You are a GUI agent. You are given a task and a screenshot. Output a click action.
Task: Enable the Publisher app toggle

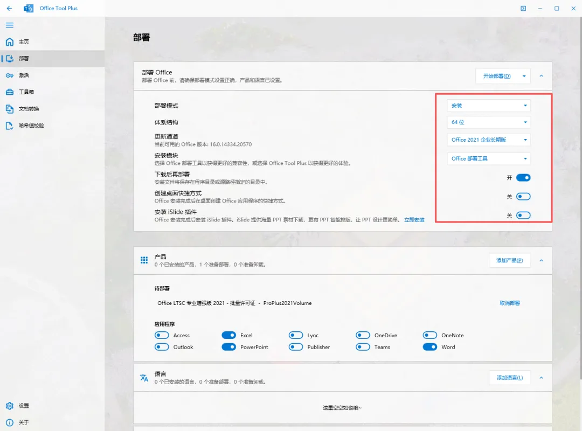296,347
